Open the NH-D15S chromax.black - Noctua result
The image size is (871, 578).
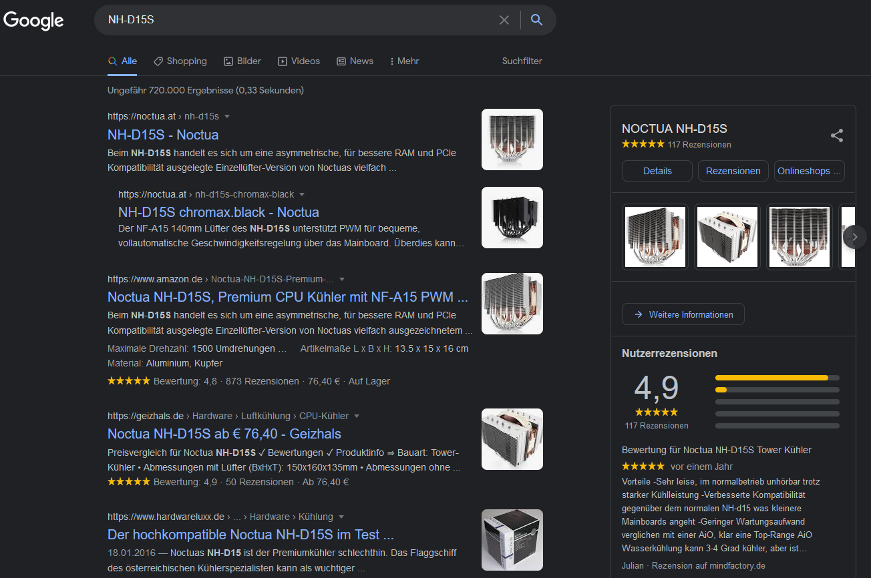point(218,212)
